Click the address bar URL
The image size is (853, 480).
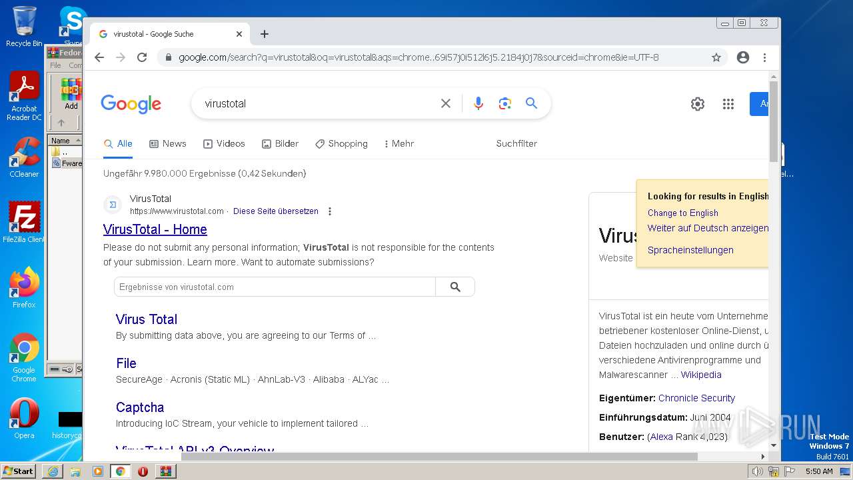[419, 57]
